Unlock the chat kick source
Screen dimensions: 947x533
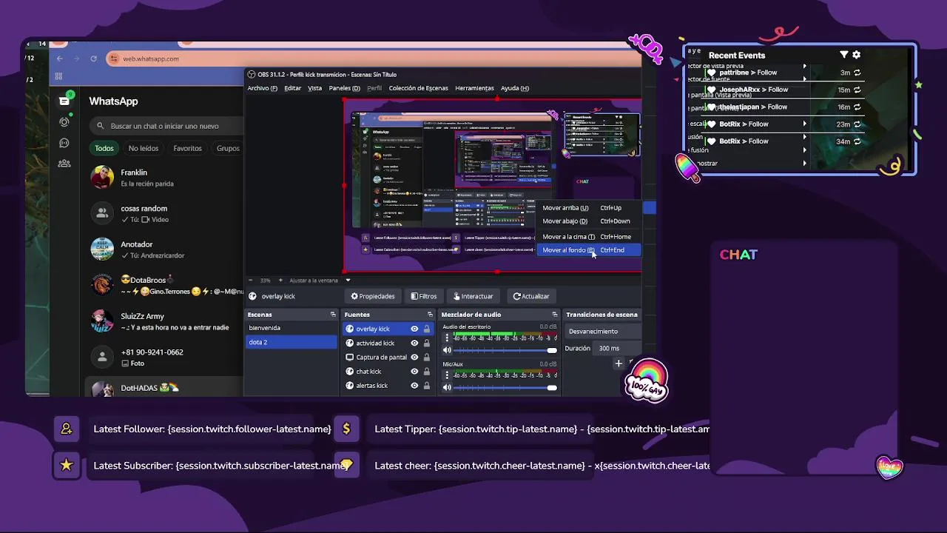(427, 371)
